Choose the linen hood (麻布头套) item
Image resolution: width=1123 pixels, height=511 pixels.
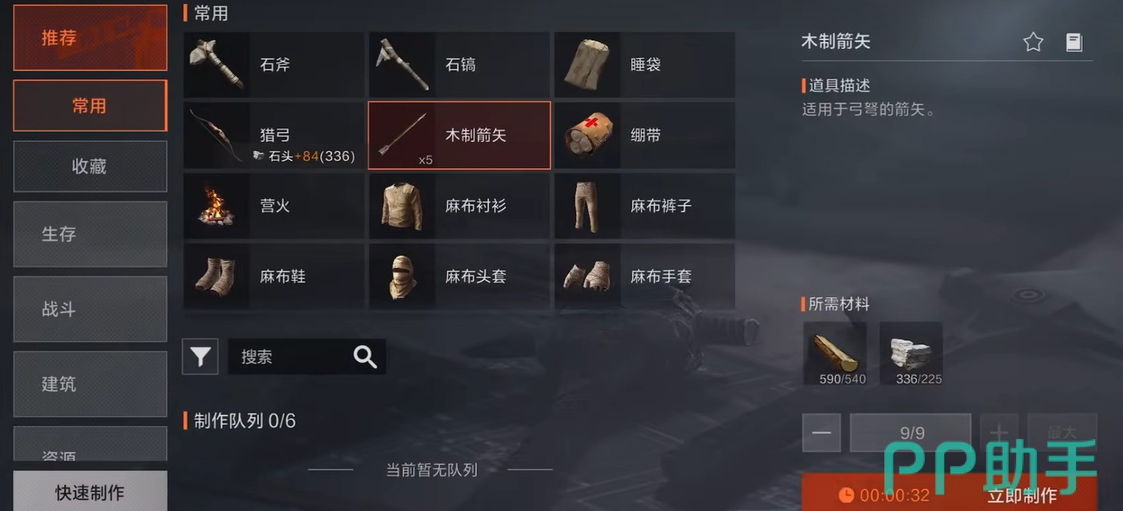pyautogui.click(x=459, y=276)
